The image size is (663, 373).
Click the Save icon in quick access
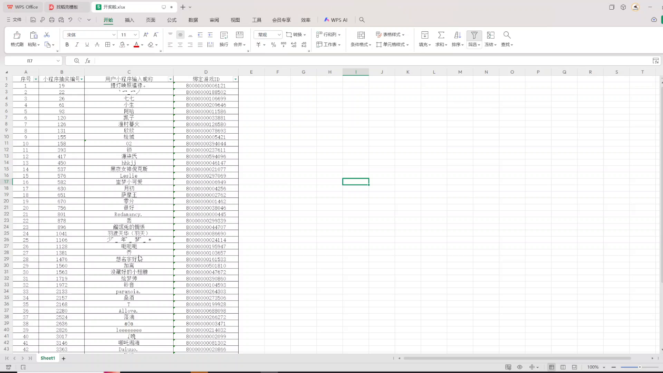pos(33,20)
